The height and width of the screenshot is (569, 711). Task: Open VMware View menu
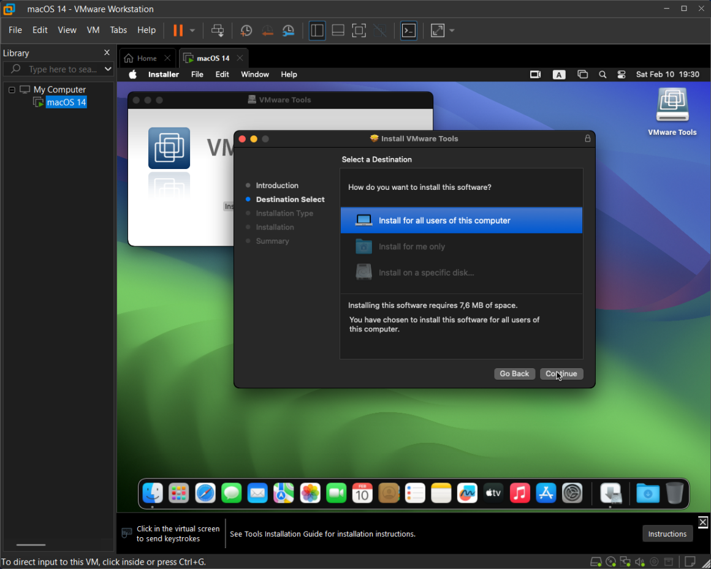(67, 30)
